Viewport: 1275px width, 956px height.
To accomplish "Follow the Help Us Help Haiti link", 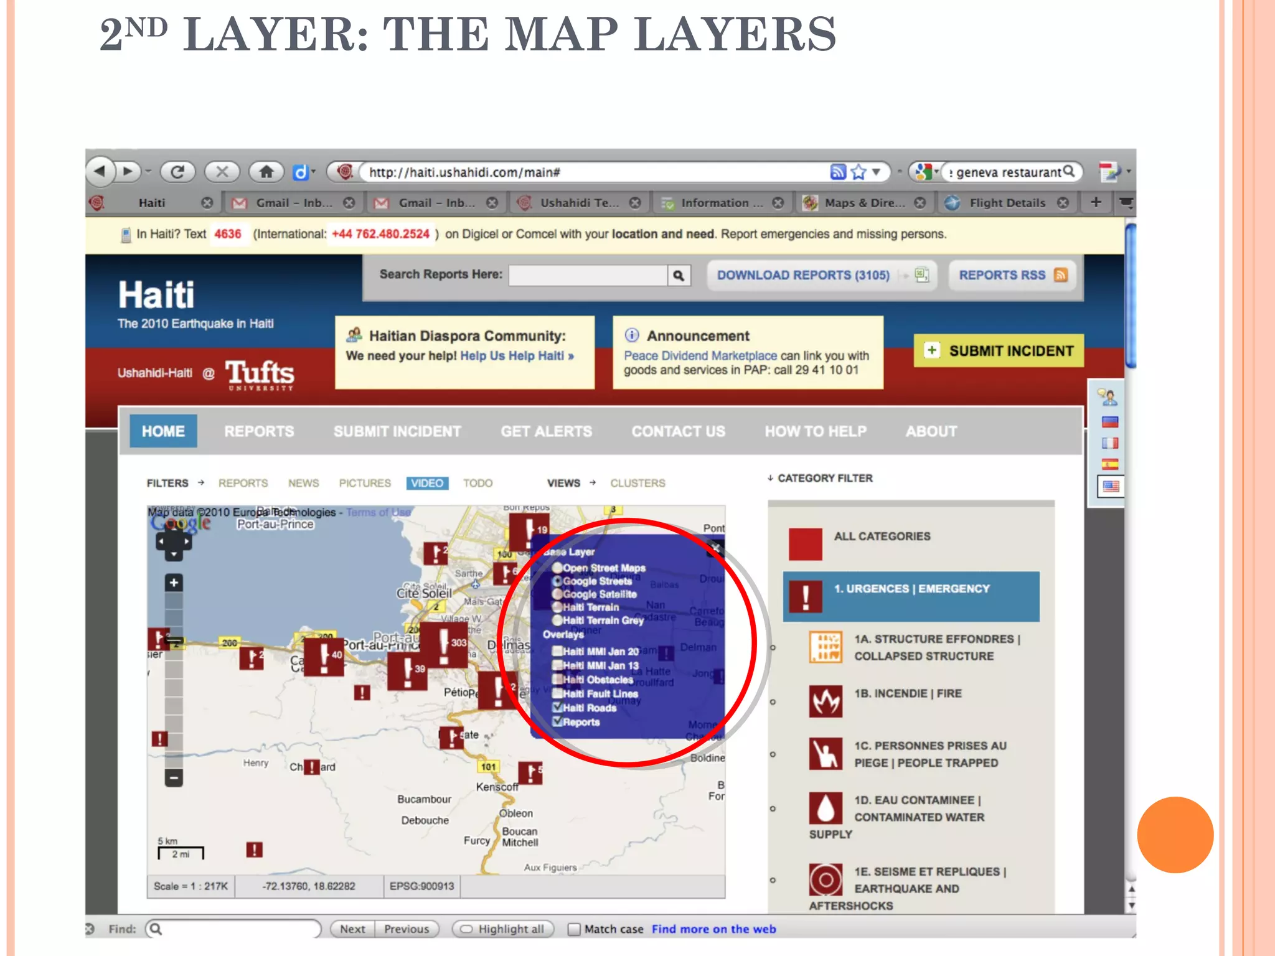I will [x=517, y=355].
